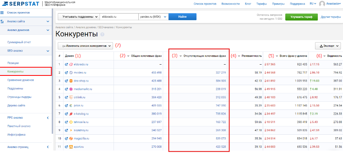The image size is (343, 154).
Task: Open the Экспорт dropdown
Action: [x=327, y=46]
